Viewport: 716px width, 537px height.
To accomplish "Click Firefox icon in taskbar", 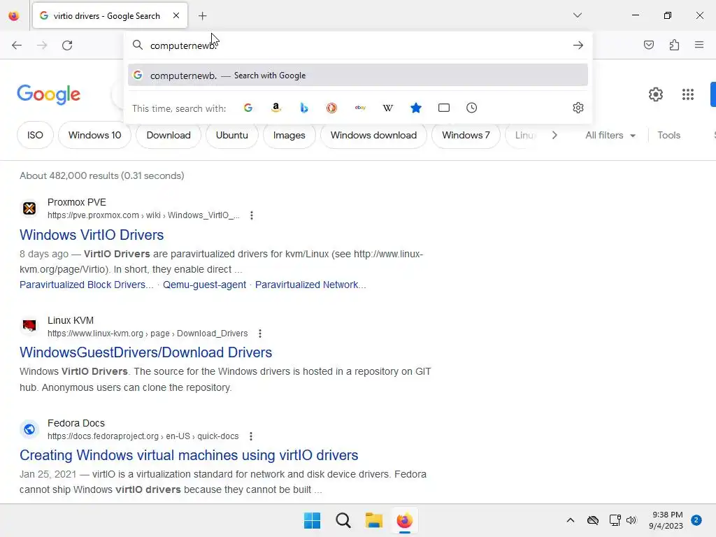I will pyautogui.click(x=405, y=520).
